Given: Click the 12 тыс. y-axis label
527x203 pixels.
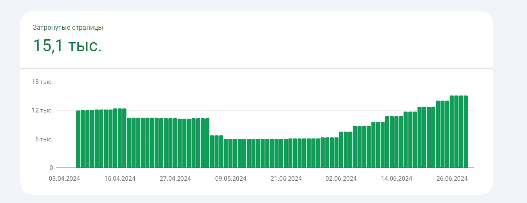Looking at the screenshot, I should point(42,110).
